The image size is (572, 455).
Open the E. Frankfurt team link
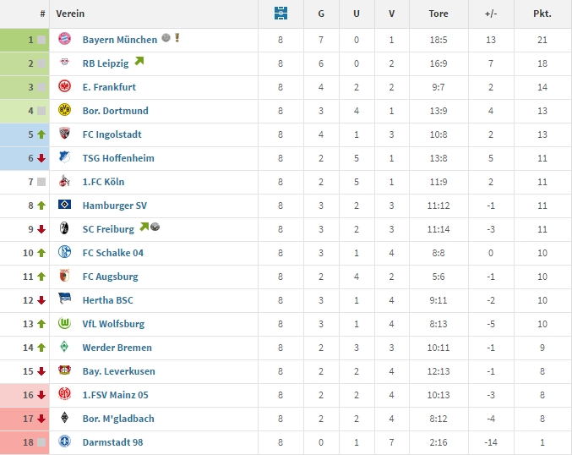point(109,87)
